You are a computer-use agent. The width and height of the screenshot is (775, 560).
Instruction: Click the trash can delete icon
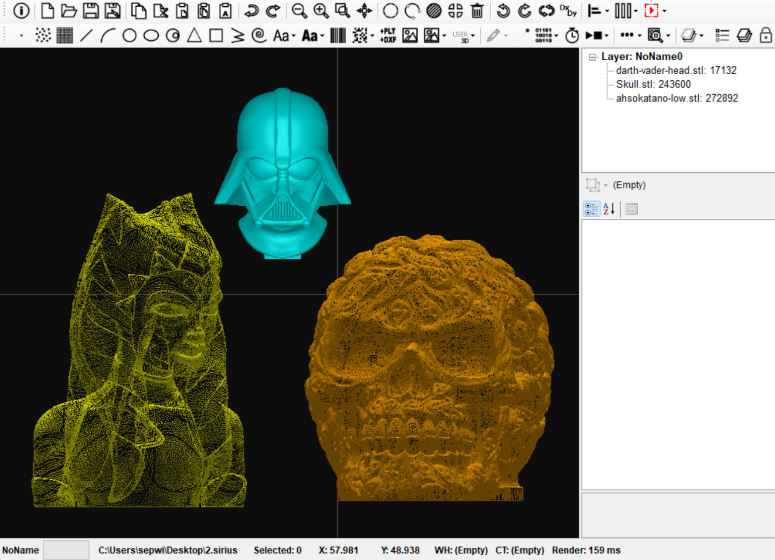477,10
